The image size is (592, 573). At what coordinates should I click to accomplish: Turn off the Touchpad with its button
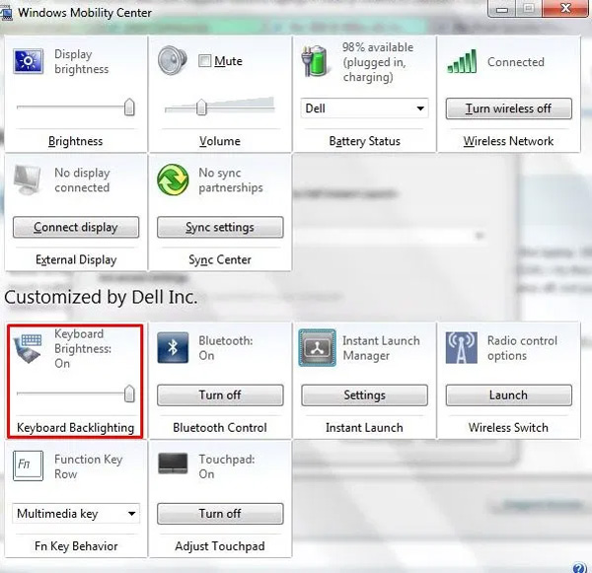coord(220,514)
